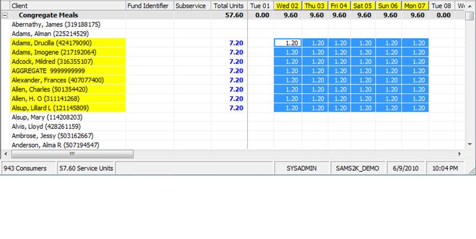Screen dimensions: 476x239
Task: Click Congregate Meals Wed 02 total 9.60
Action: click(x=290, y=15)
